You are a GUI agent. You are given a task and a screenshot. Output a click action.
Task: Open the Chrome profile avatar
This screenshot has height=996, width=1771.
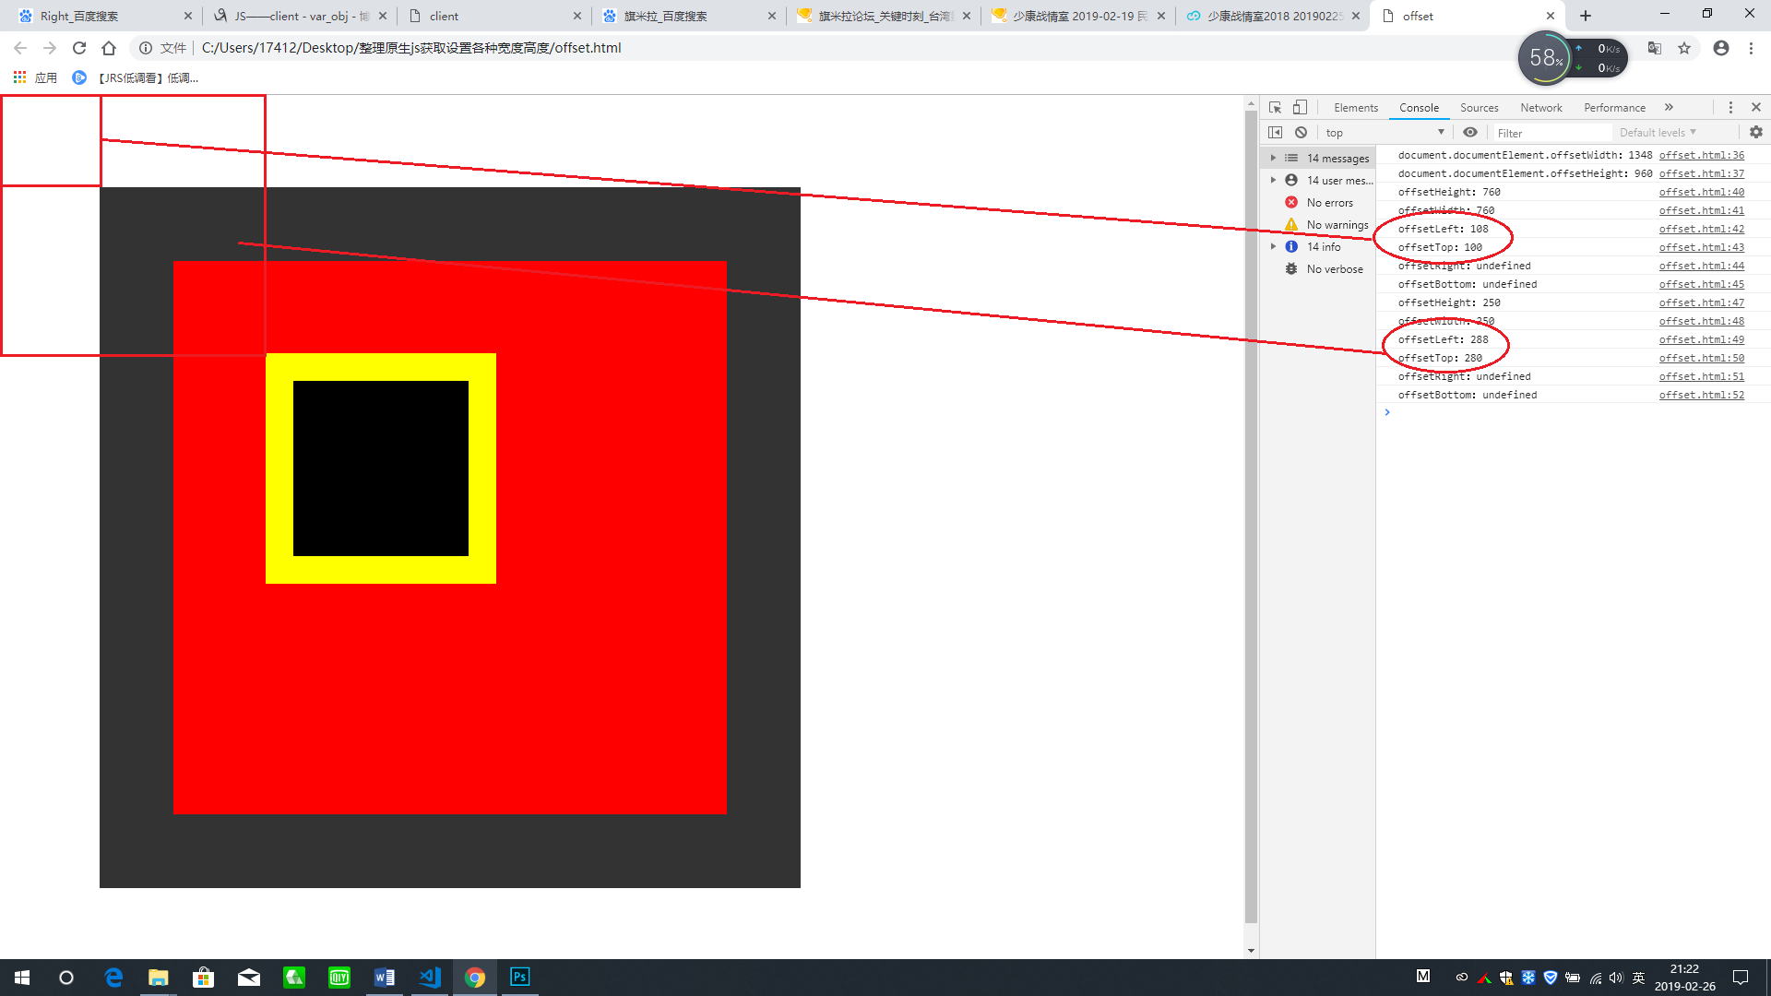pos(1721,48)
